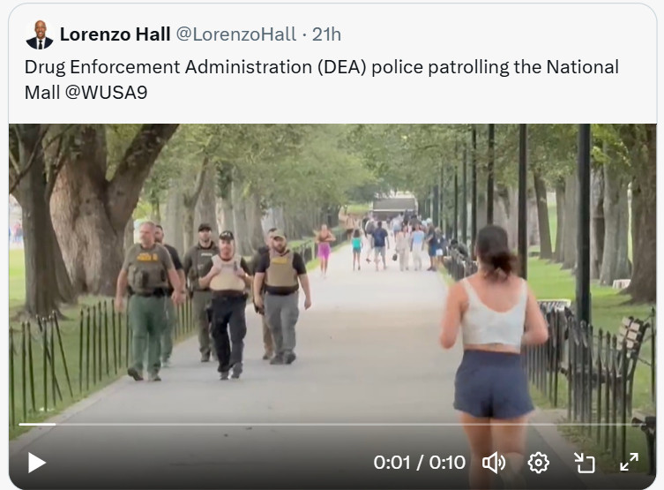
Task: Visit the @LorenzoHall handle link
Action: (236, 34)
